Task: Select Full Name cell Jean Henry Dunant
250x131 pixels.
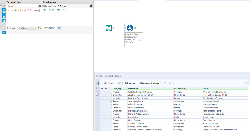Action: coord(150,101)
